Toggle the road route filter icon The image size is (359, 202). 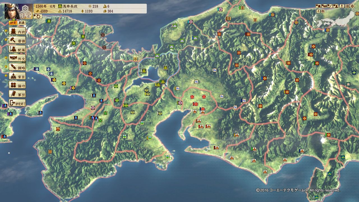click(330, 6)
